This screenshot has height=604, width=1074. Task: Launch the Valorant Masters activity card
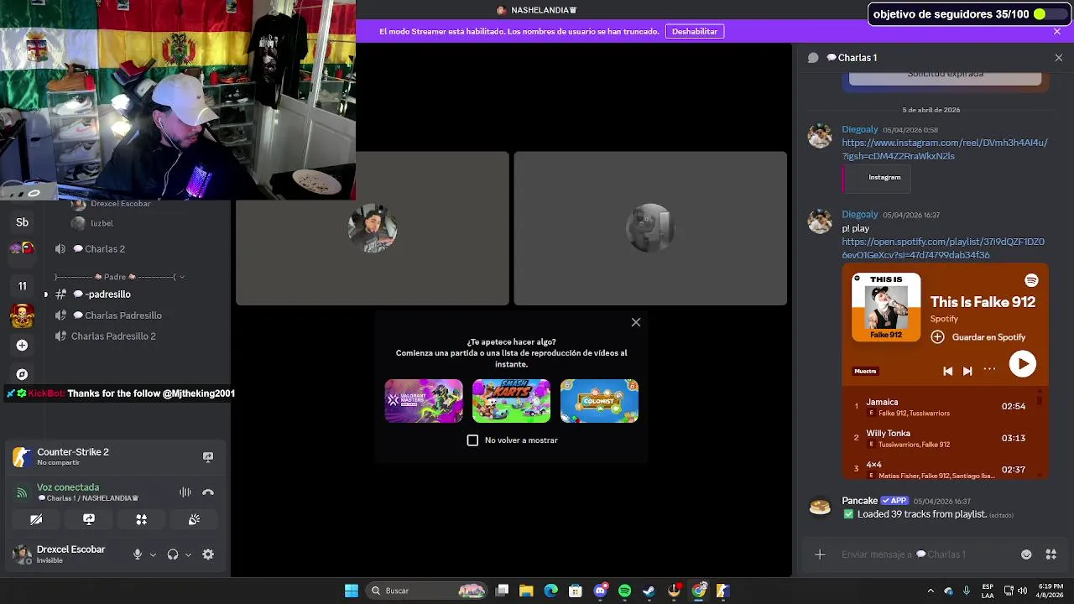point(424,401)
